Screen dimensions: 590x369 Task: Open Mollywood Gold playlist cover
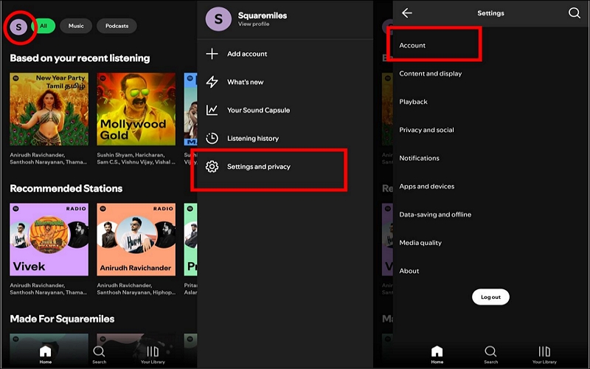coord(136,109)
